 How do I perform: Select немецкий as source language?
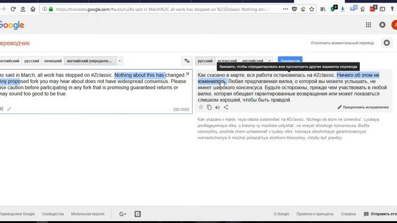(53, 61)
